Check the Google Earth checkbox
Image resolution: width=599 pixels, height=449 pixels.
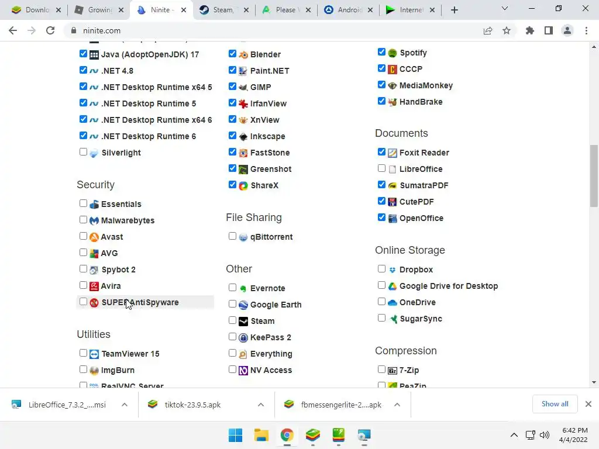click(232, 304)
